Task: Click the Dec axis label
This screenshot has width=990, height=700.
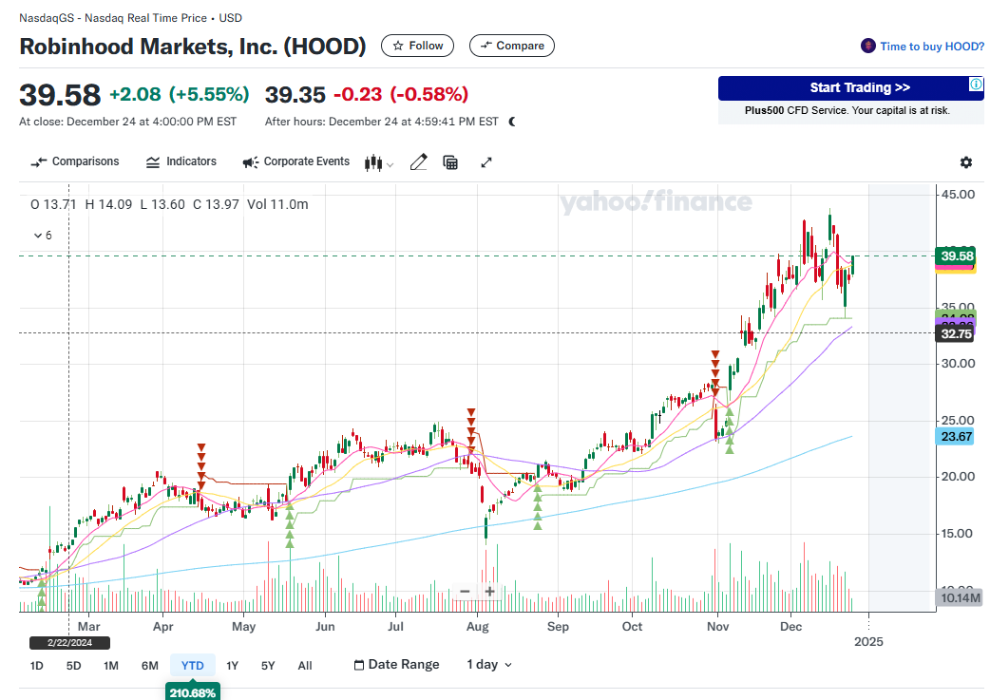Action: click(790, 626)
